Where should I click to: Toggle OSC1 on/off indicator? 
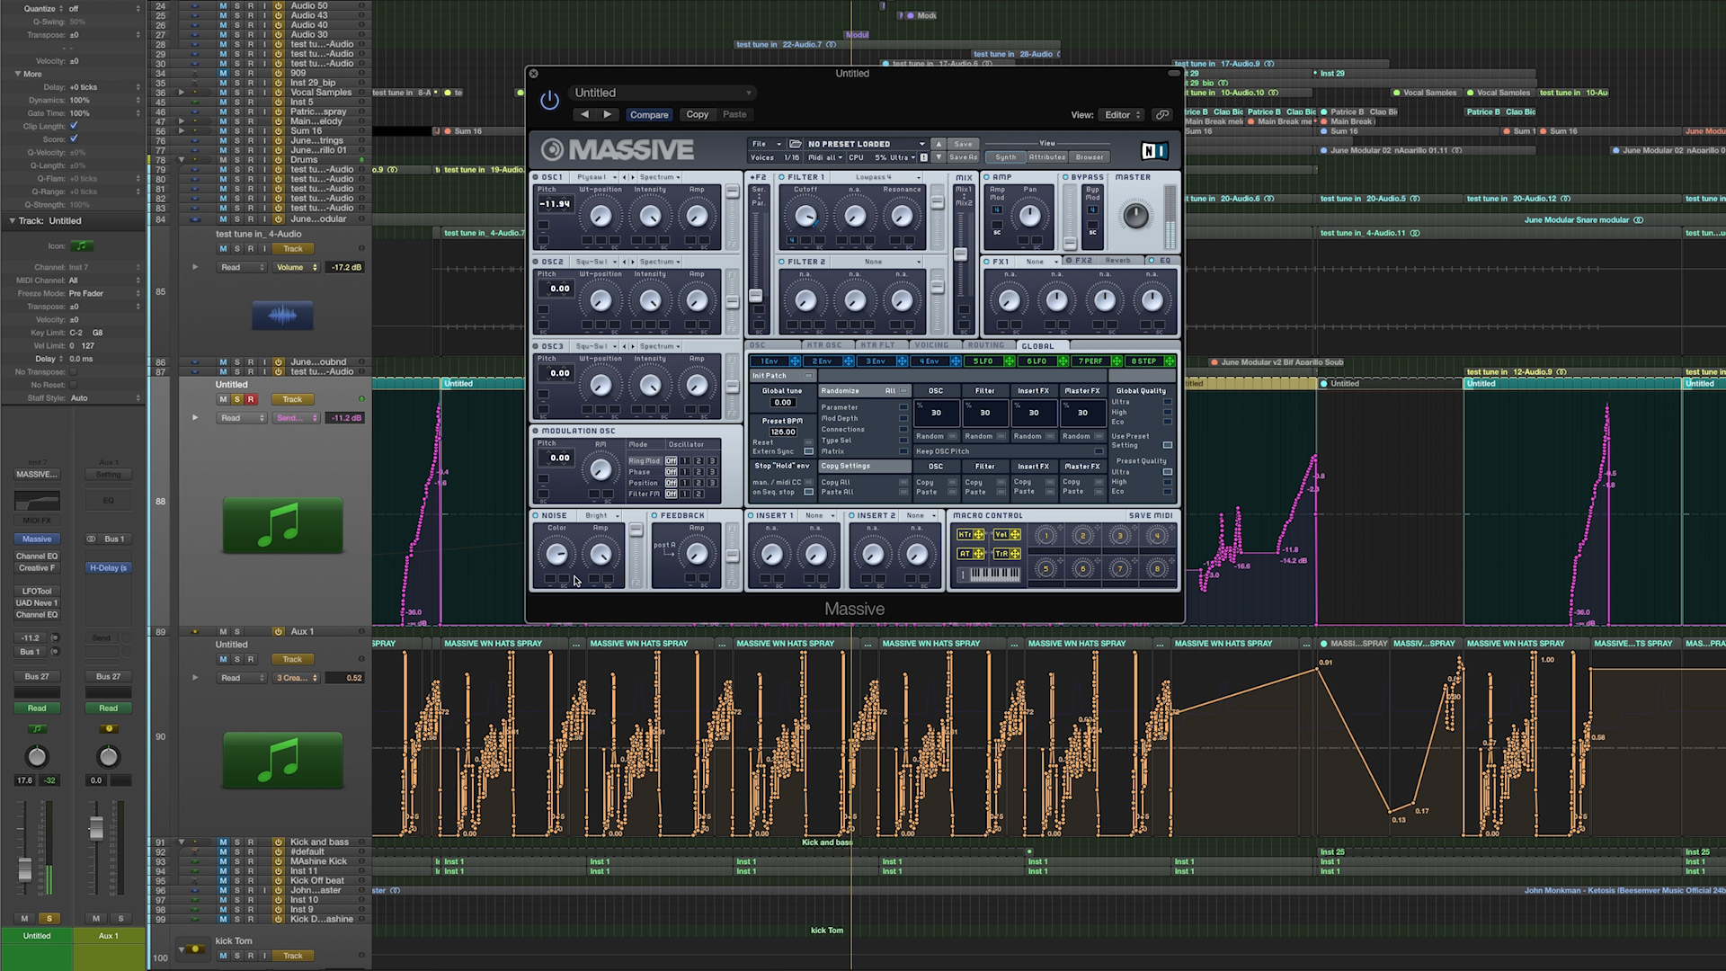pos(536,177)
